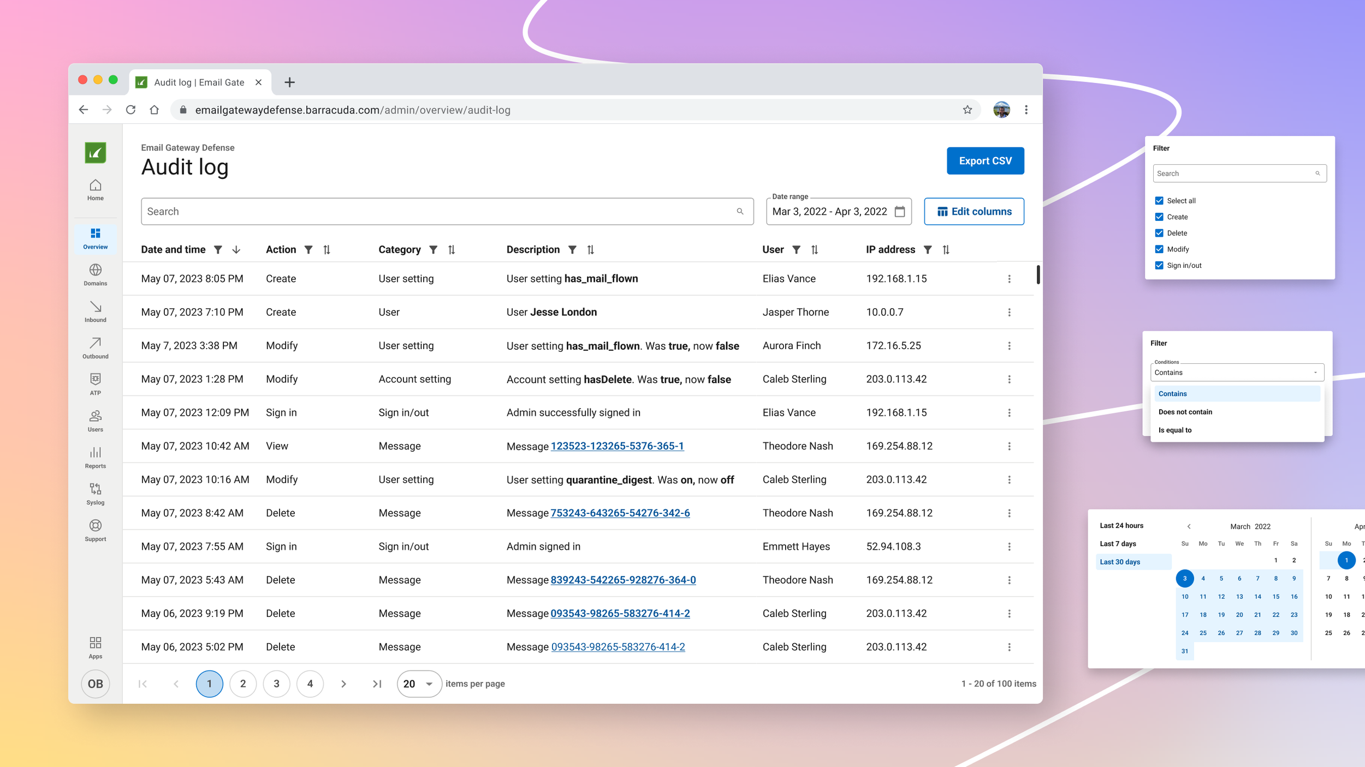Sort by the IP address column

[x=946, y=250]
